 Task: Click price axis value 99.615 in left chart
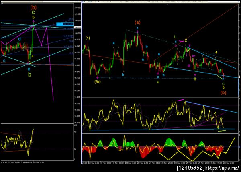77,65
